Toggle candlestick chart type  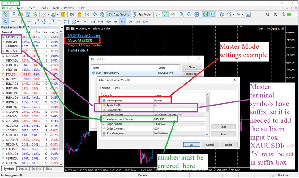pyautogui.click(x=165, y=14)
